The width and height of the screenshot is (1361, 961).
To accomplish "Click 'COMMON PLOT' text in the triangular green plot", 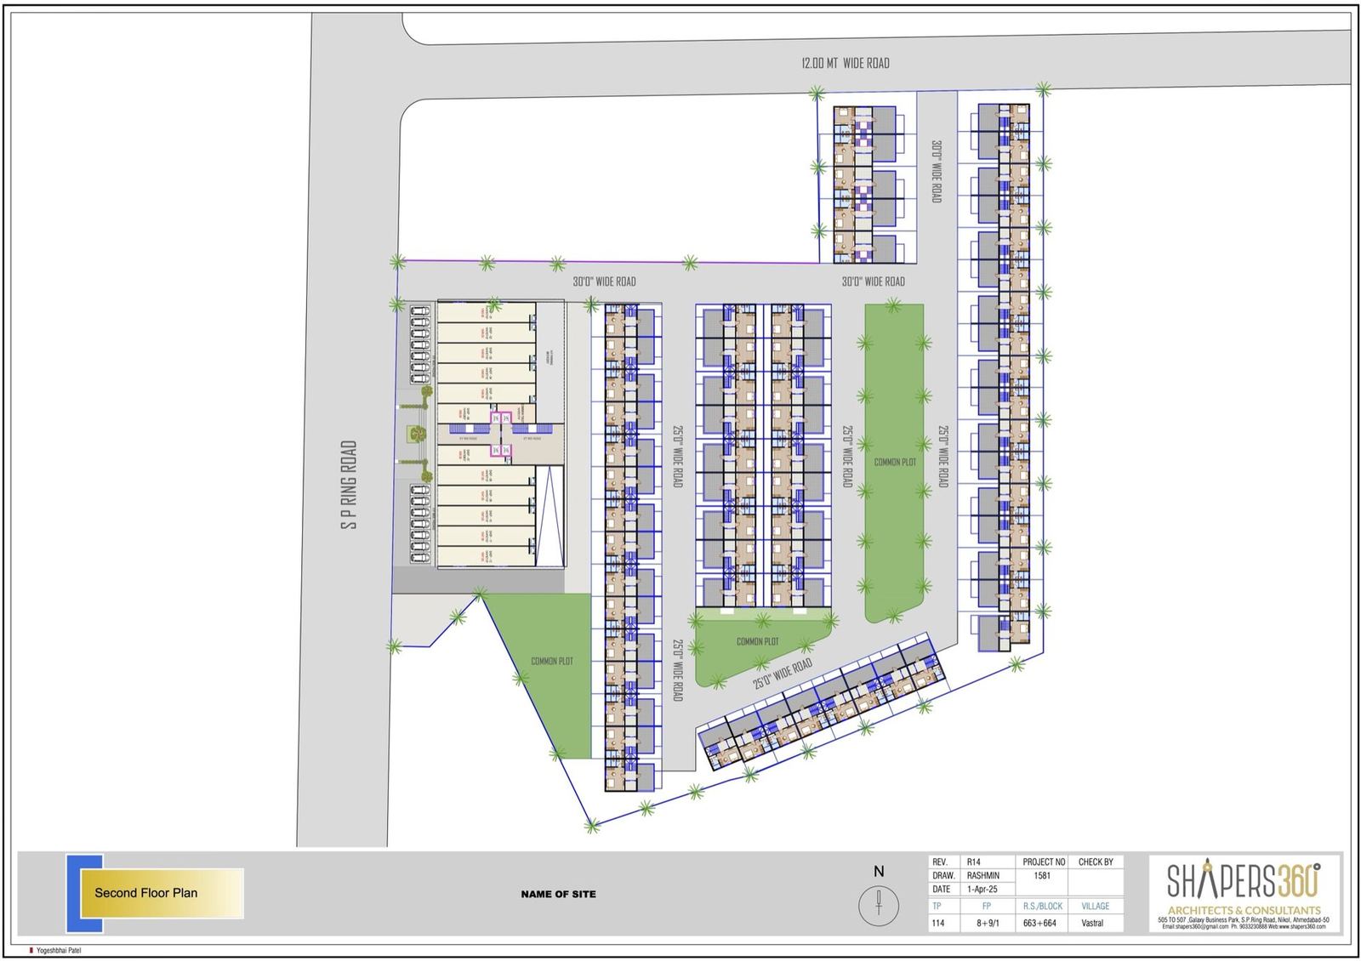I will click(x=552, y=661).
